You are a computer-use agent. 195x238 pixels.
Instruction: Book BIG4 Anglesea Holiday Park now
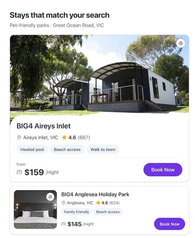[x=169, y=224]
